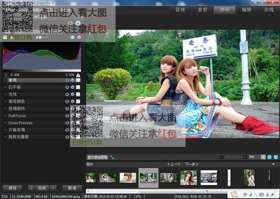Reset the Soft Focus adjustments

pyautogui.click(x=67, y=116)
